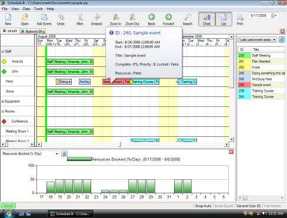
Task: Open the Tools menu
Action: (x=38, y=9)
